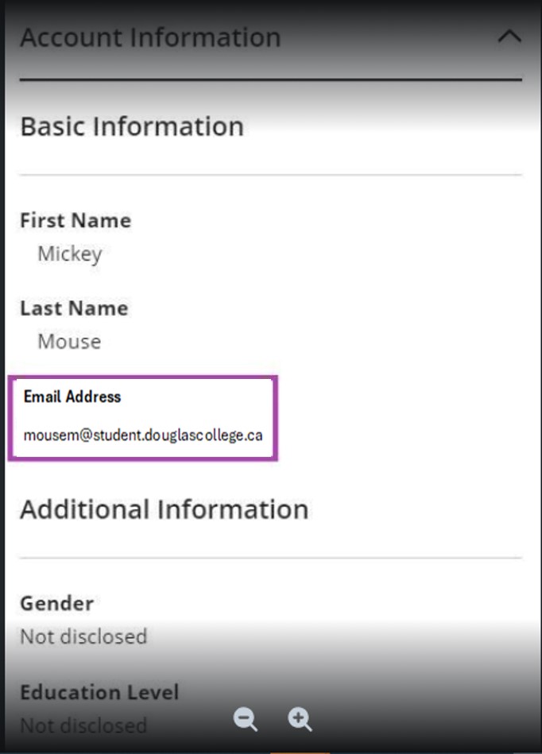Click the Last Name label
542x754 pixels.
[73, 307]
